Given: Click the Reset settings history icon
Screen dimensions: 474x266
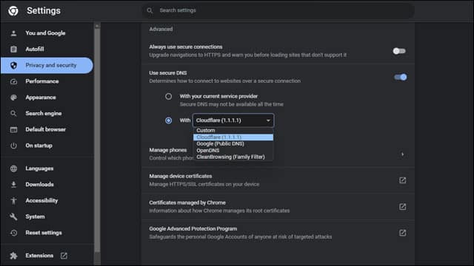Looking at the screenshot, I should [13, 233].
